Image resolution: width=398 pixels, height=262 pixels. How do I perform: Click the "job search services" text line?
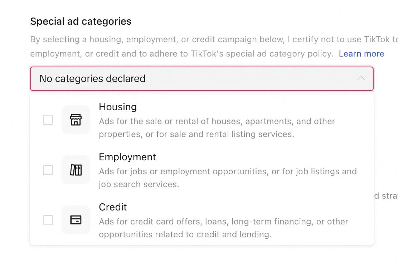[x=139, y=184]
